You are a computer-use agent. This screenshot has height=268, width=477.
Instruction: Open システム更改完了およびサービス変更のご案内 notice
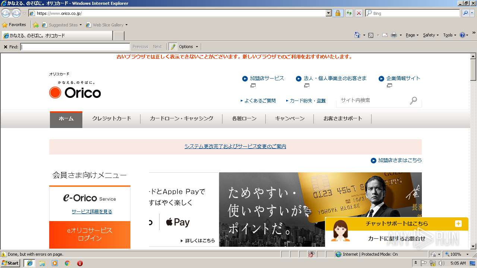[235, 147]
